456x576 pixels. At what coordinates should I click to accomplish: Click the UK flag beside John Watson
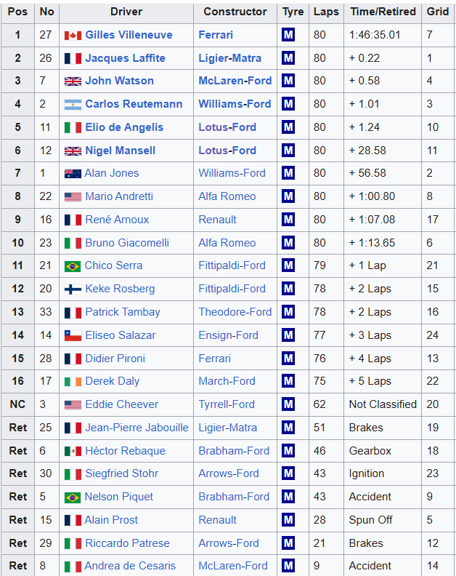tap(73, 81)
